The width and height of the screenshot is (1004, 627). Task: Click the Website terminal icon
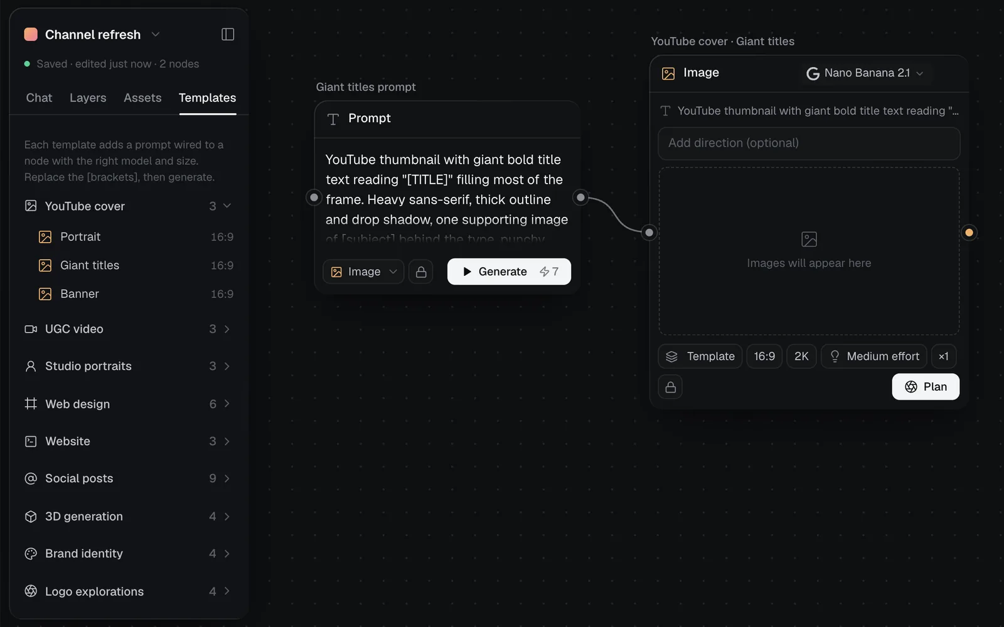[x=31, y=441]
